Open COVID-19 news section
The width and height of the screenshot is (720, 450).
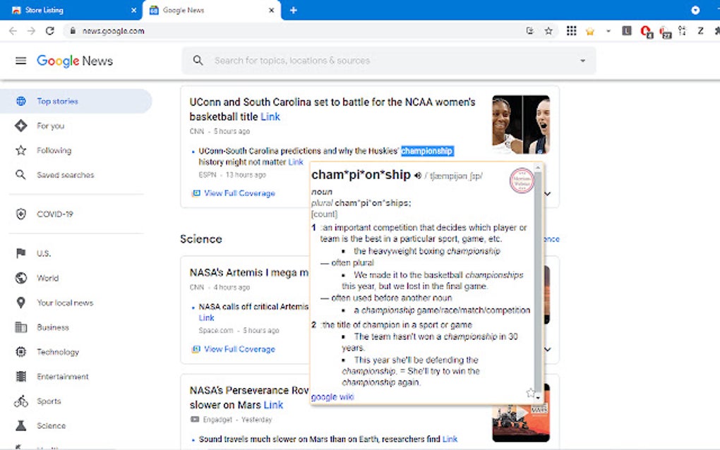click(x=55, y=214)
